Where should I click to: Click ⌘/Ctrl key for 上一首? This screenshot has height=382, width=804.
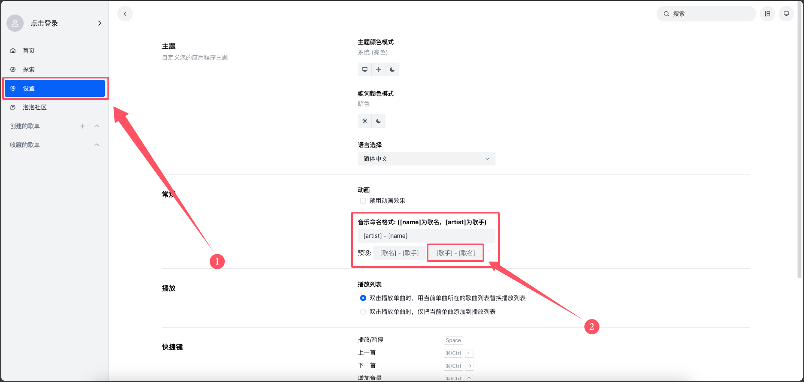[x=453, y=353]
